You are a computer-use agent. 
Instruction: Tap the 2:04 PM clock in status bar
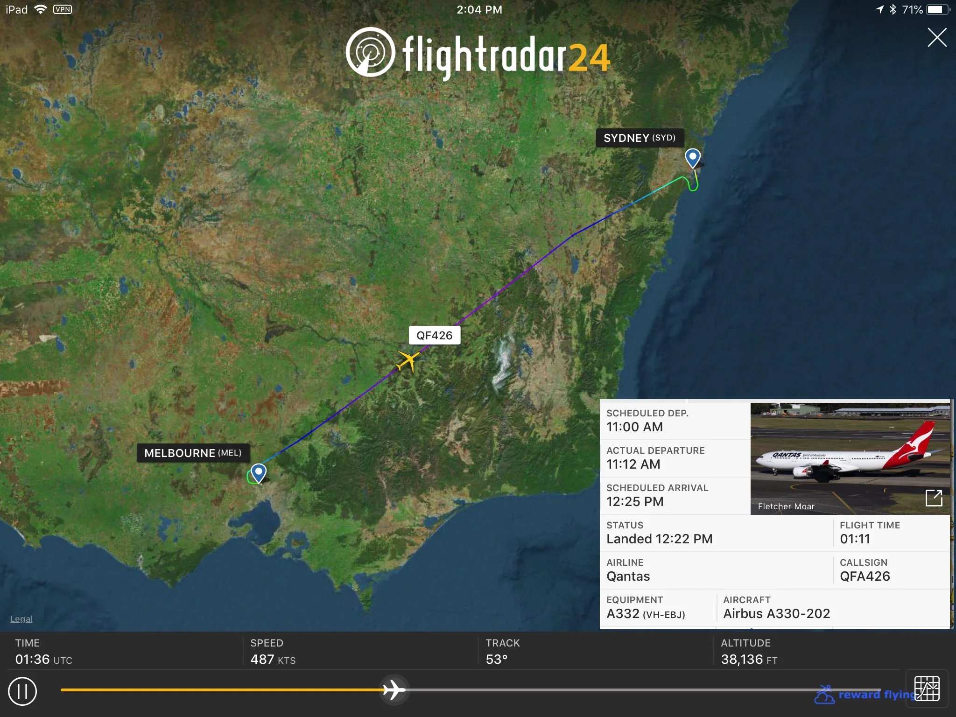coord(479,9)
